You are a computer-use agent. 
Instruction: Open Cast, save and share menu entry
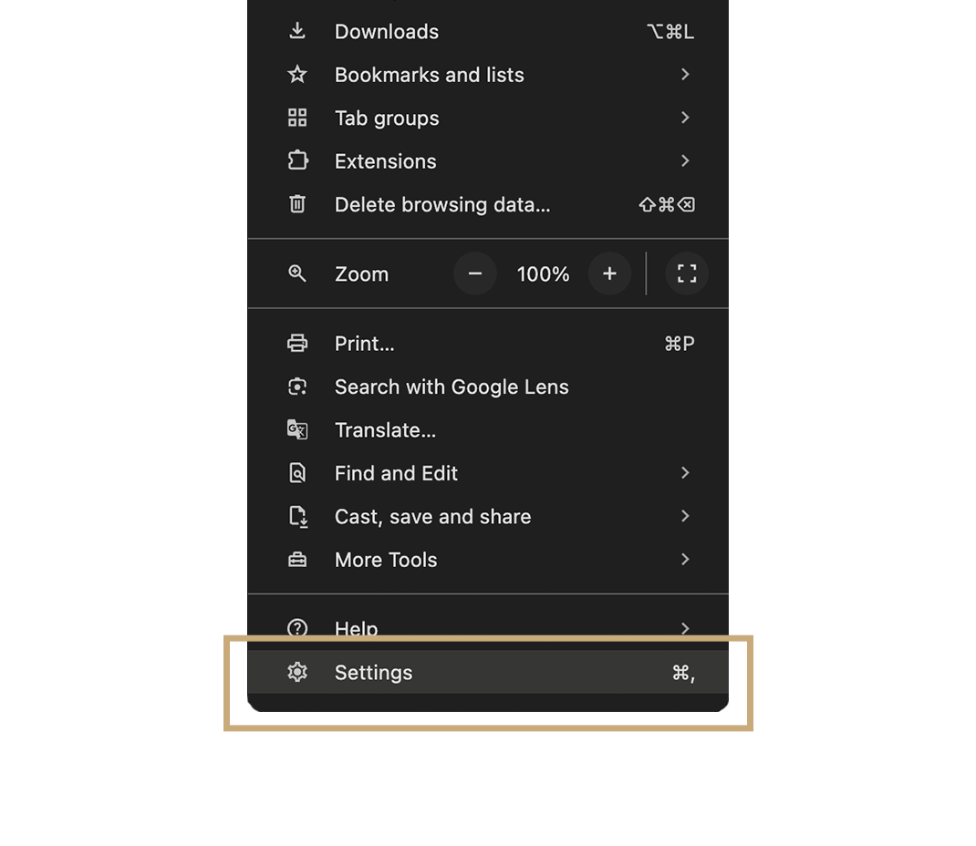pos(432,516)
